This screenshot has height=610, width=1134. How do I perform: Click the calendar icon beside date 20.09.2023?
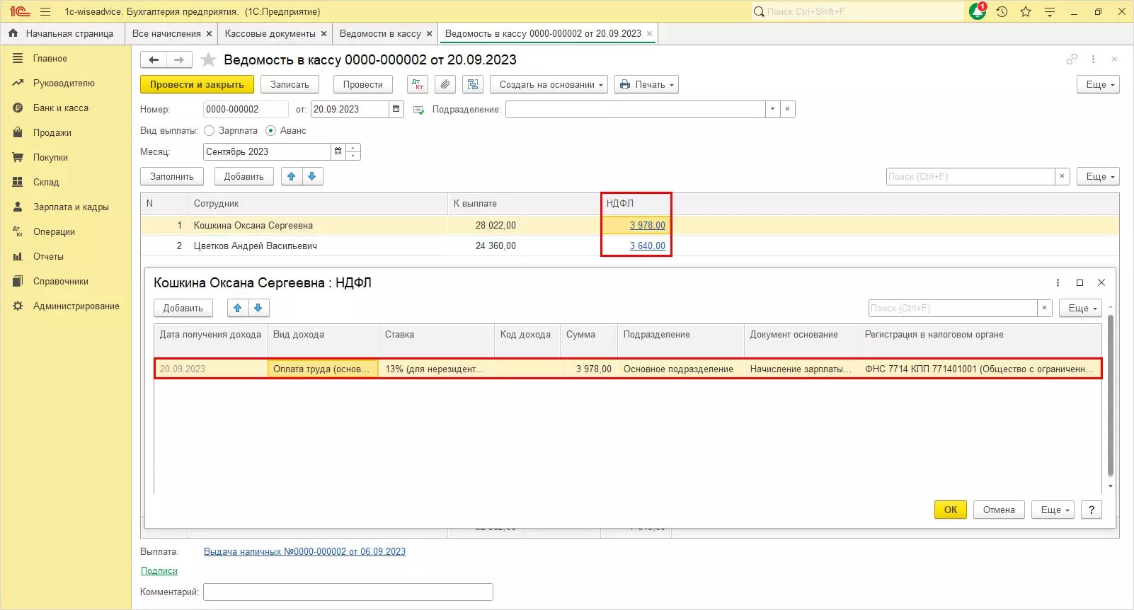(396, 109)
